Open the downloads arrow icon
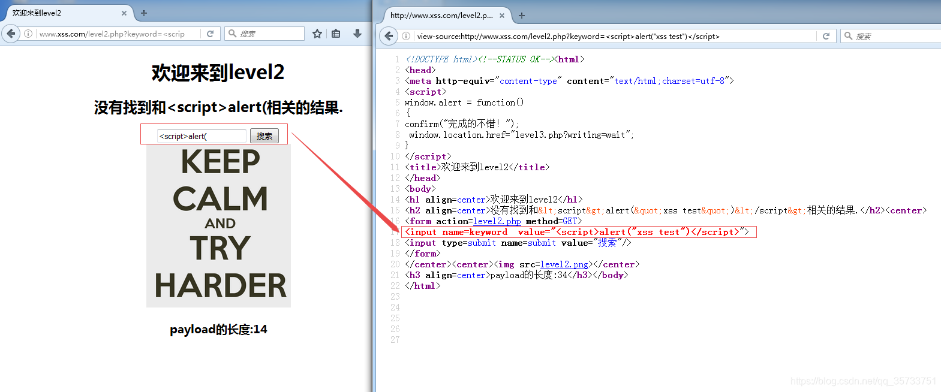Image resolution: width=941 pixels, height=392 pixels. [x=357, y=34]
